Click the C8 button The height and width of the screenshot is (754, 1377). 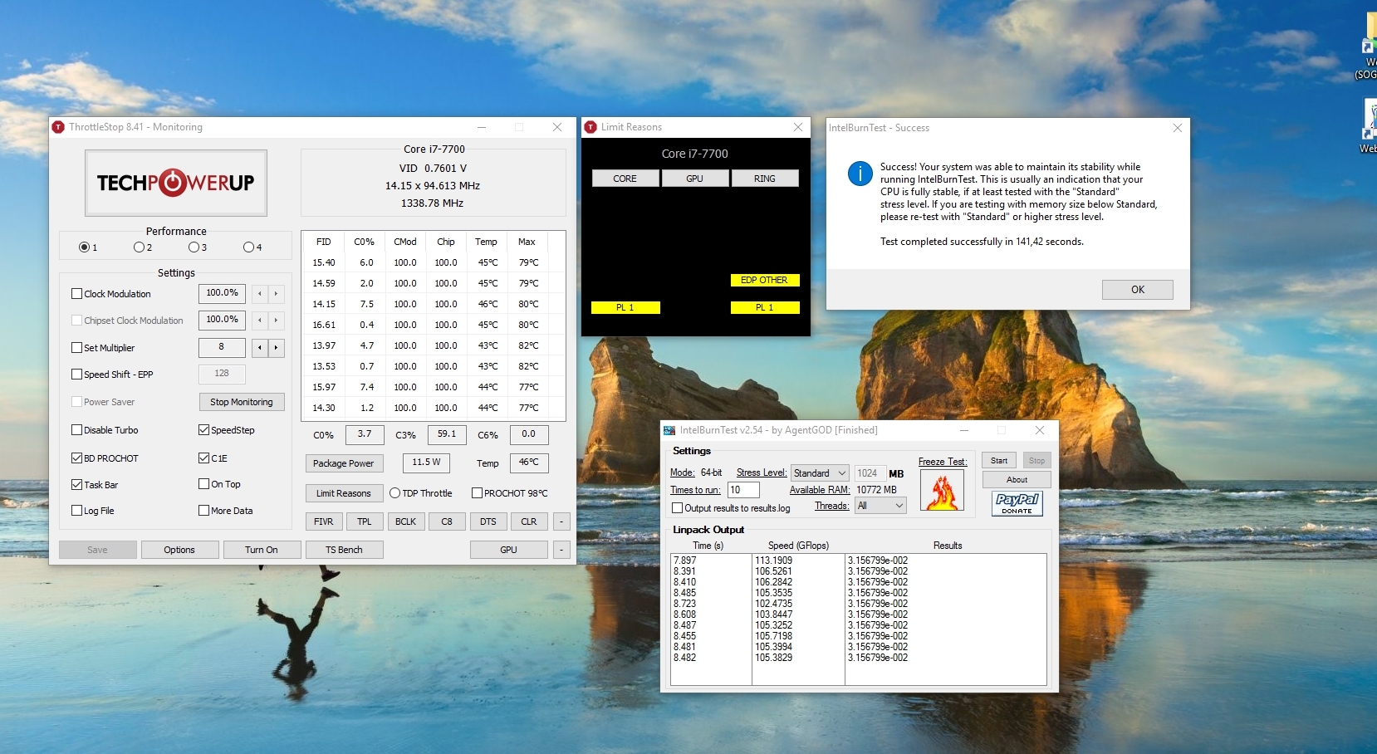(x=447, y=521)
